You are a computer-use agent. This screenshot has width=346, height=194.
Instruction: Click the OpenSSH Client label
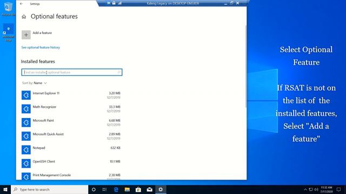(x=44, y=162)
